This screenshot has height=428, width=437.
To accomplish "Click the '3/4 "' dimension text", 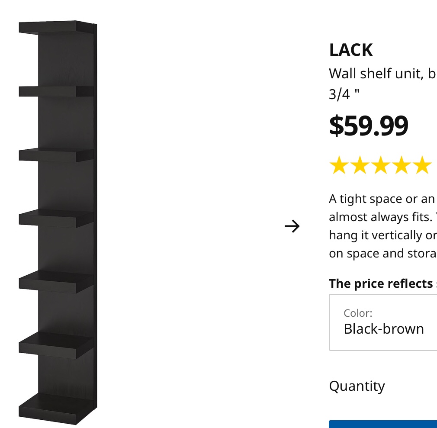I will (344, 94).
